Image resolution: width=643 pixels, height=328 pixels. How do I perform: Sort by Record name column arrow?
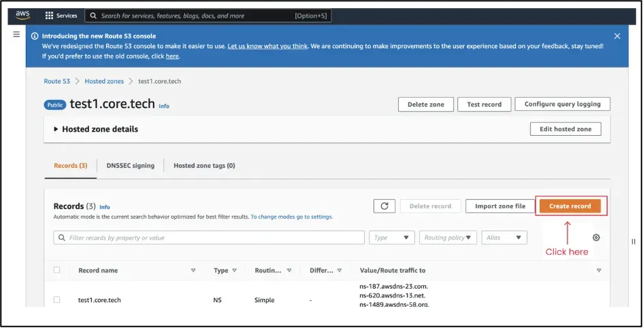193,270
